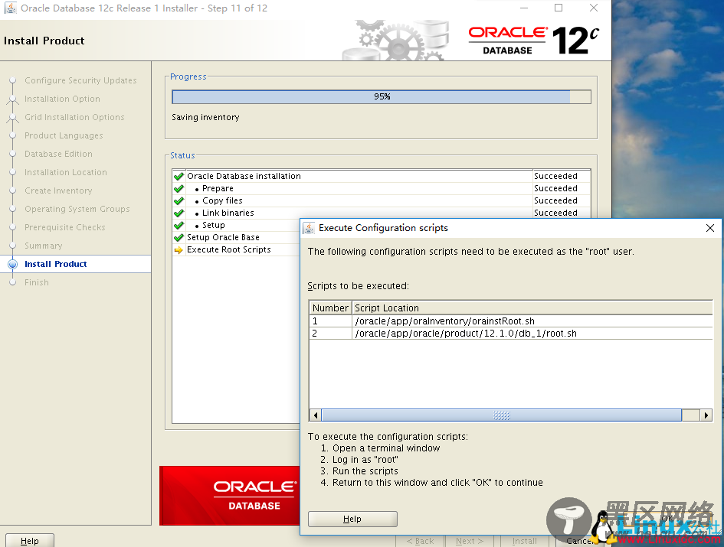Click the Next button
Screen dimensions: 724x547
pyautogui.click(x=470, y=541)
